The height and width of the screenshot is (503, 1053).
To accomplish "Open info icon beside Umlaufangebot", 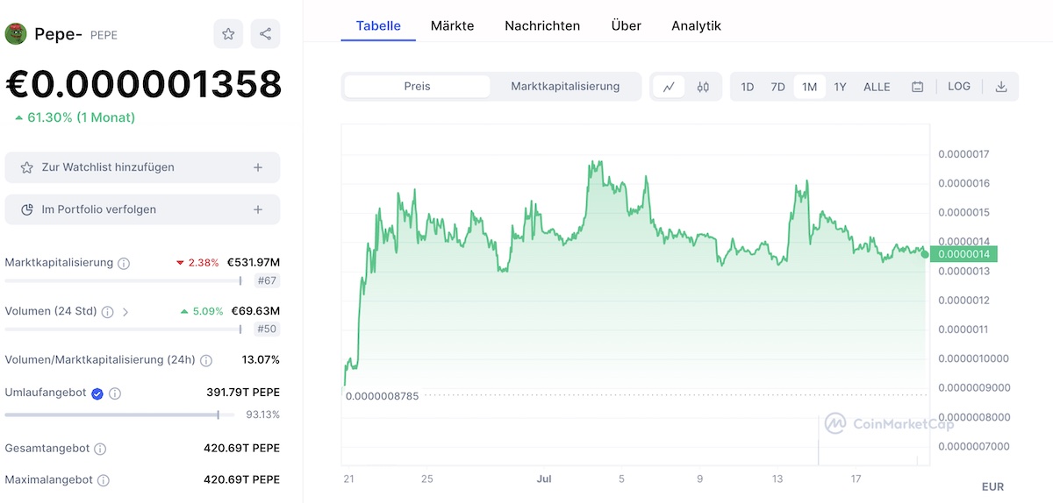I will pos(115,393).
